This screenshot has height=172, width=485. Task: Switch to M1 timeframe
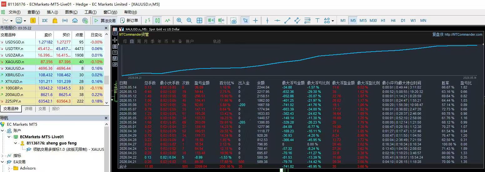pos(343,21)
